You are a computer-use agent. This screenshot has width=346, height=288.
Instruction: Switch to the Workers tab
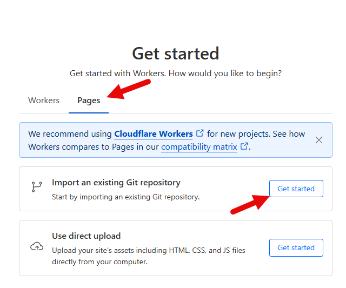44,101
